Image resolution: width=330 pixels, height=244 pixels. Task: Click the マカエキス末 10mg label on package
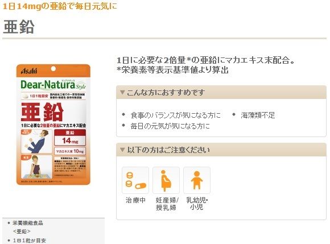(x=70, y=151)
